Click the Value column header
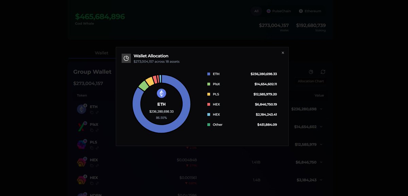This screenshot has width=408, height=196. (319, 95)
